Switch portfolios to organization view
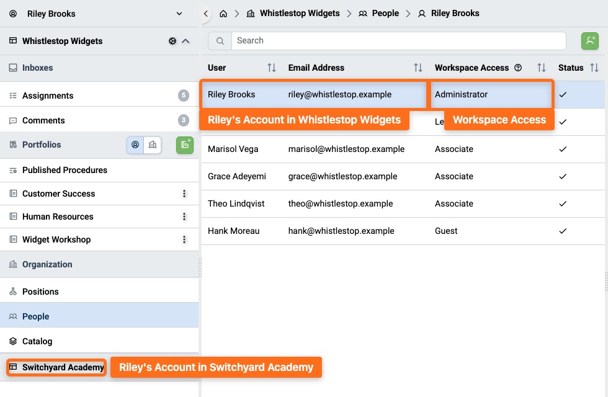This screenshot has height=397, width=608. pos(153,145)
